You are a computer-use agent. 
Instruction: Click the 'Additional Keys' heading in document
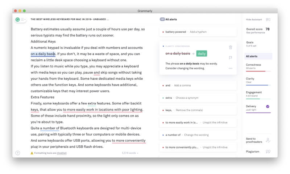(43, 42)
